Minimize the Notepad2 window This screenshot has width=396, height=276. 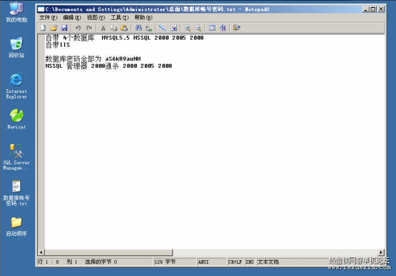click(365, 10)
